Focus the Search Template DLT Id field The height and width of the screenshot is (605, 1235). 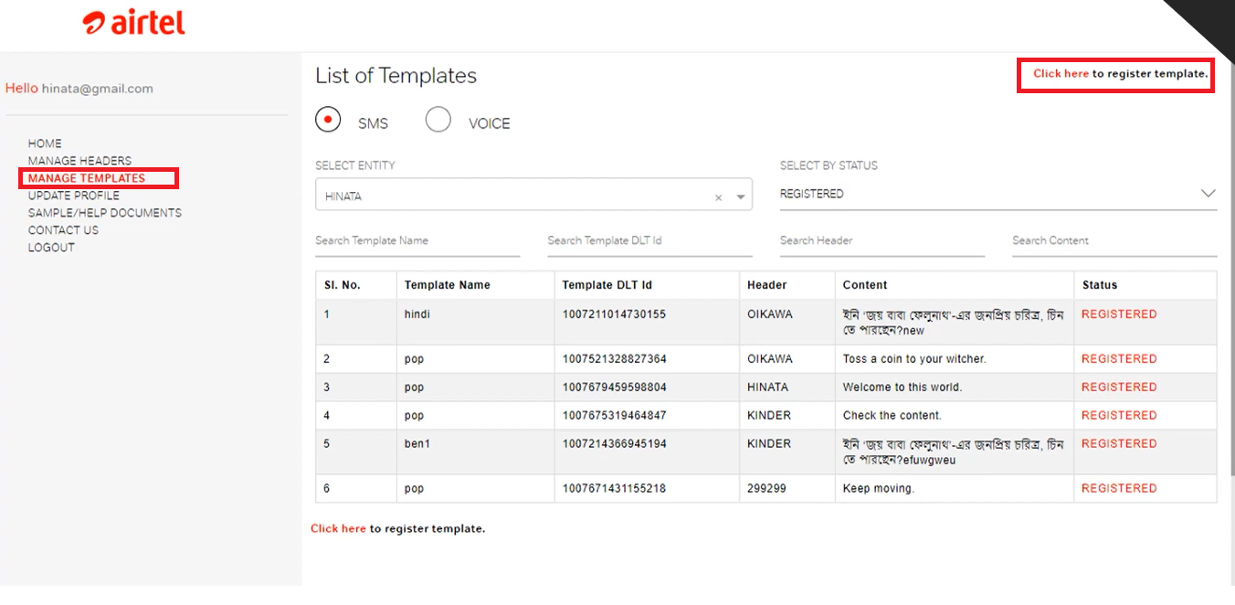coord(649,241)
